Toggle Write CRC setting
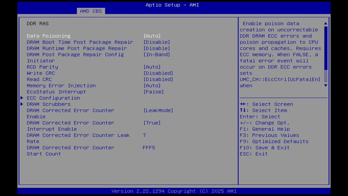 [x=158, y=73]
